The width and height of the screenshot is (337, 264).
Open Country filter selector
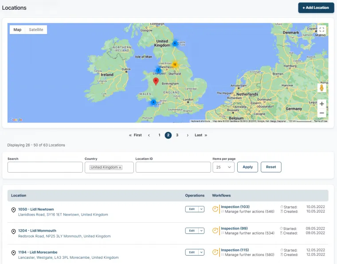109,167
